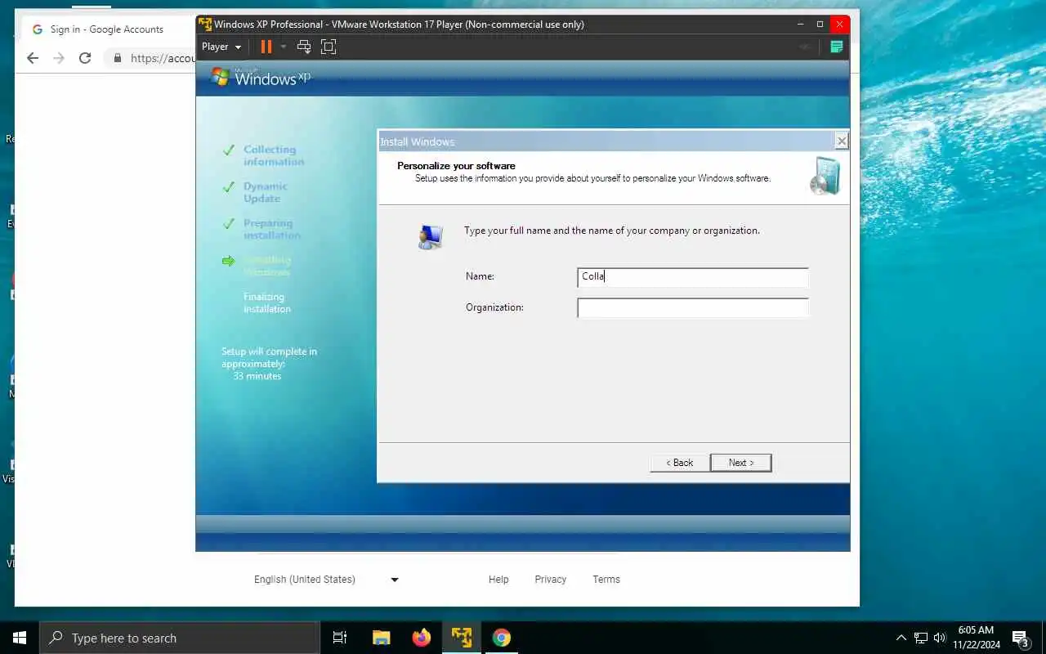
Task: Go forward in Chrome browser
Action: click(x=59, y=58)
